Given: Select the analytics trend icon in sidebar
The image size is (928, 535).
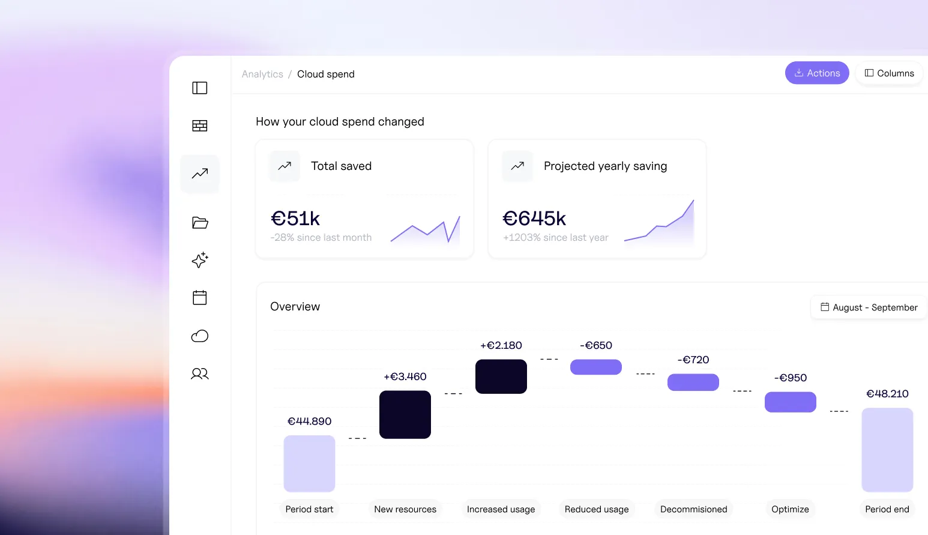Looking at the screenshot, I should click(x=200, y=174).
